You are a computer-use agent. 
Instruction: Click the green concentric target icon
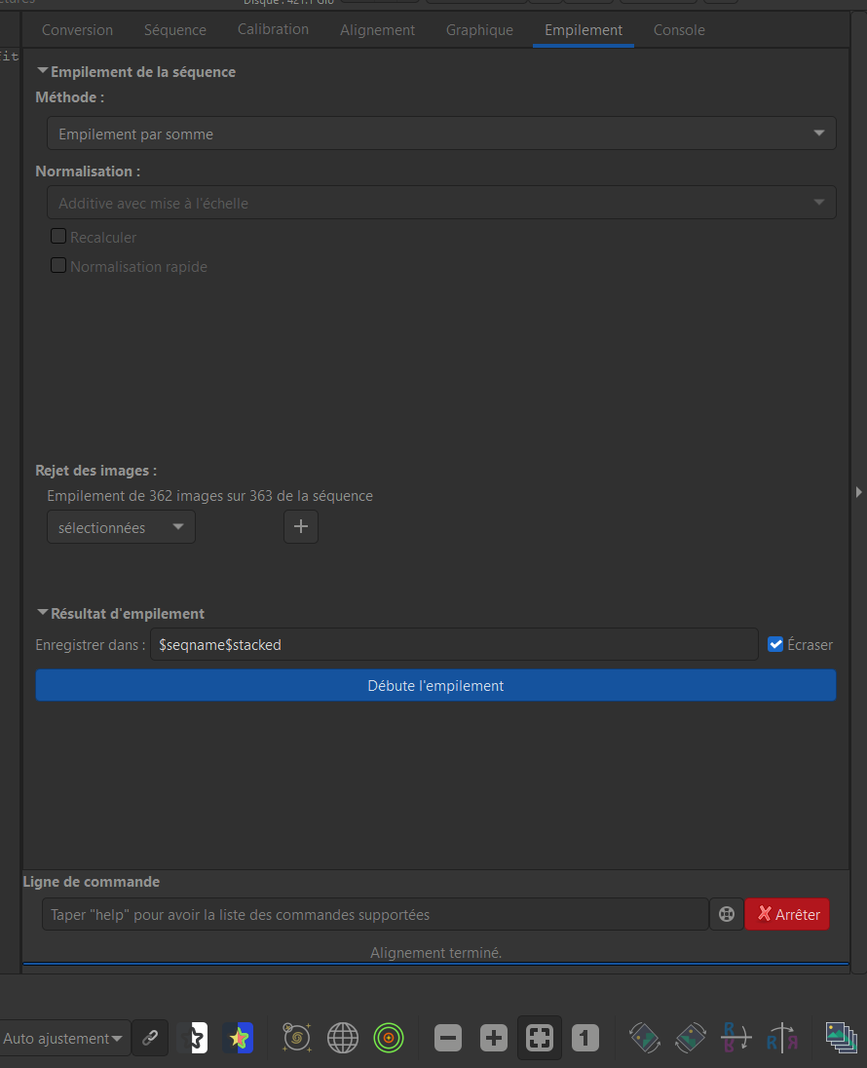click(389, 1039)
